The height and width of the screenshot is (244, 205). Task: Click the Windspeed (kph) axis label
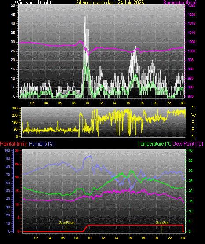(33, 3)
